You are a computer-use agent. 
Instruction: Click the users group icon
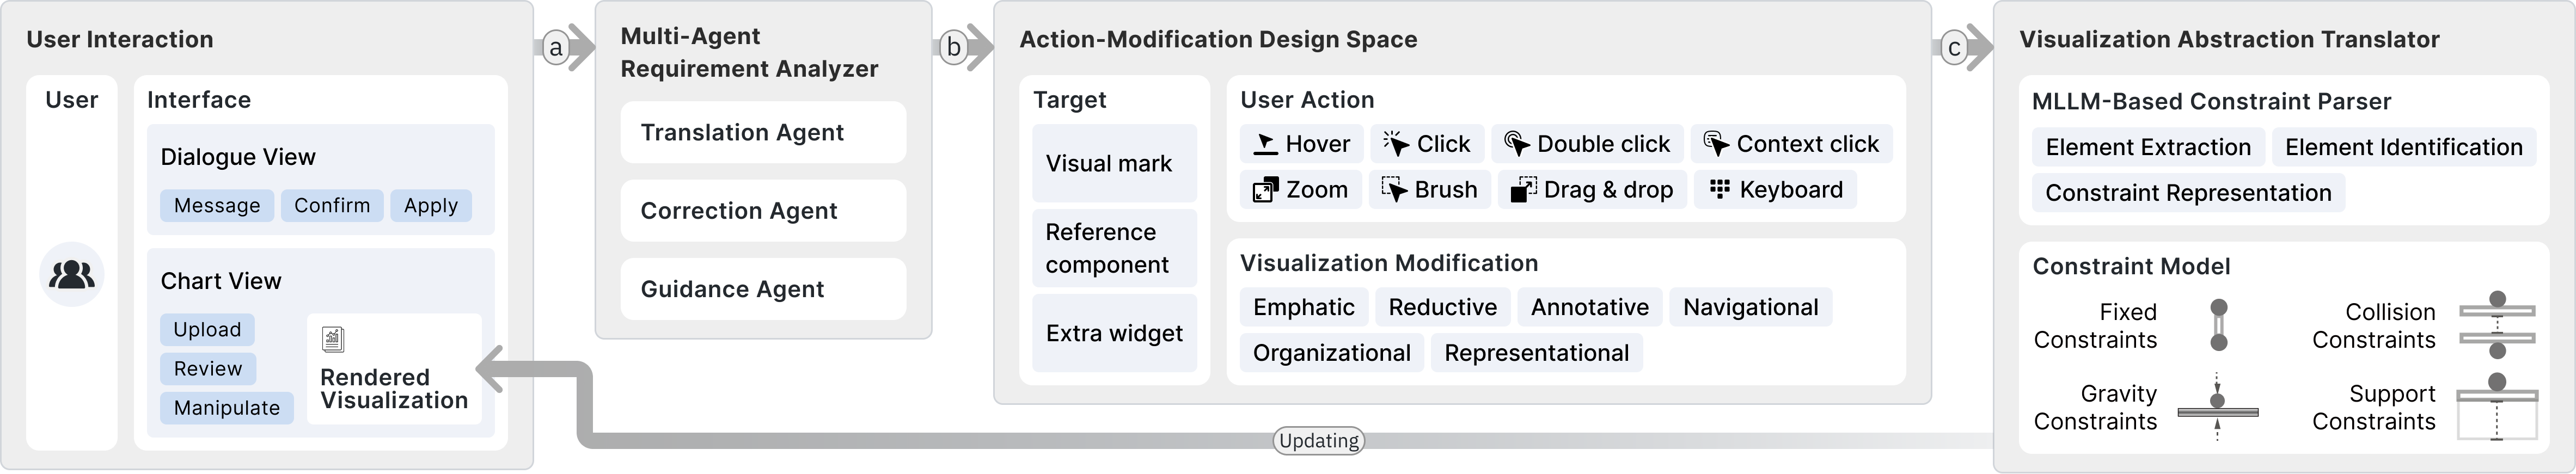pos(71,274)
